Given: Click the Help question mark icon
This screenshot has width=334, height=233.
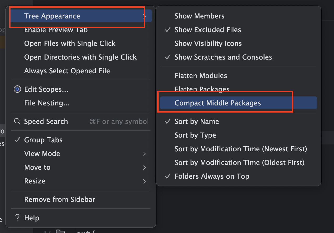Looking at the screenshot, I should click(x=17, y=218).
